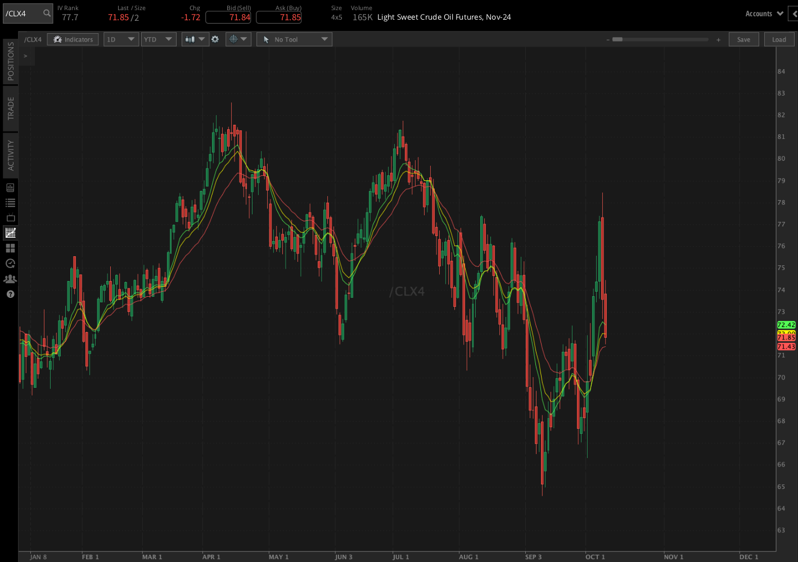Click the Bid (Sell) 71.84 price box
This screenshot has height=562, width=798.
pyautogui.click(x=228, y=17)
